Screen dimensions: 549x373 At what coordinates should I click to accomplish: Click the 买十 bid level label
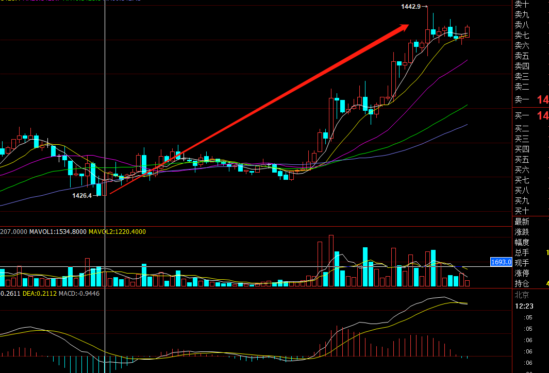[522, 211]
